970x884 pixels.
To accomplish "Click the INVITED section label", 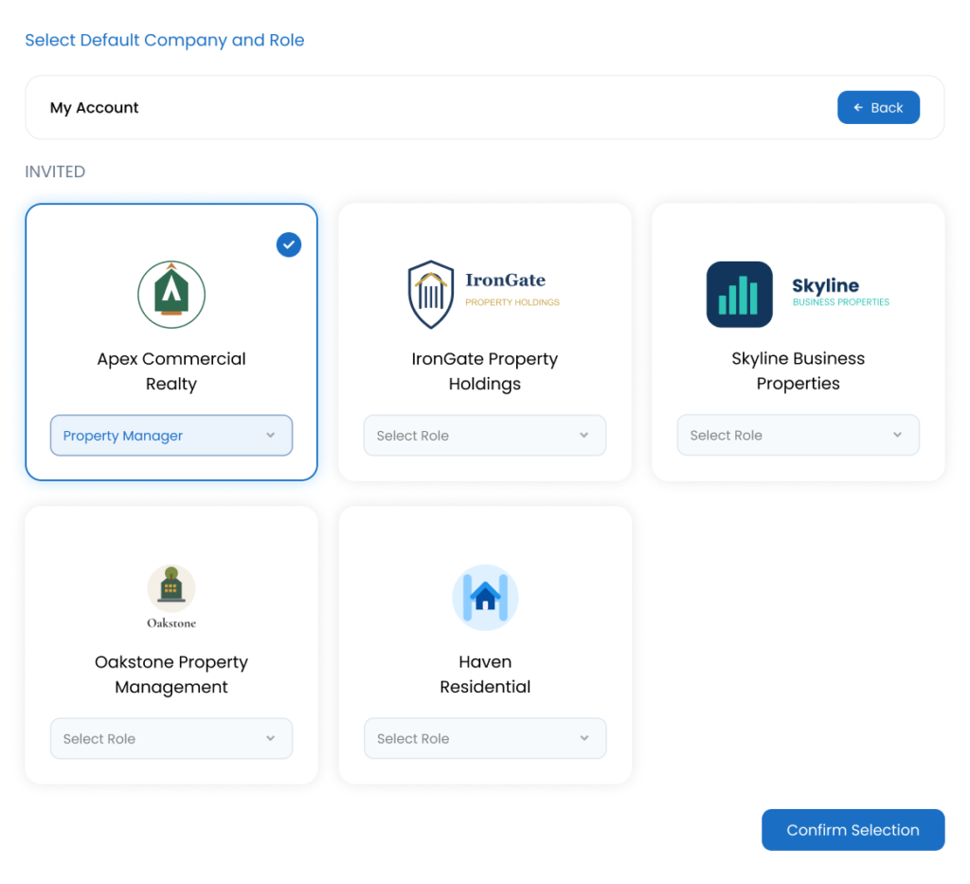I will pos(55,171).
